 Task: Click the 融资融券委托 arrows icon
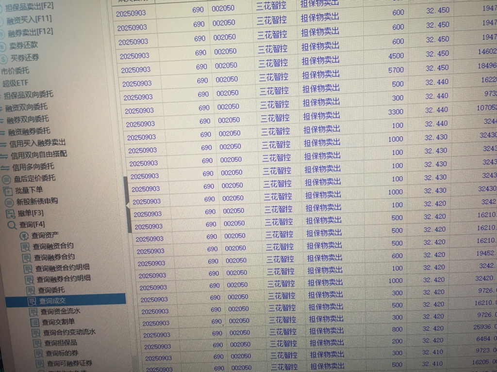(3, 133)
